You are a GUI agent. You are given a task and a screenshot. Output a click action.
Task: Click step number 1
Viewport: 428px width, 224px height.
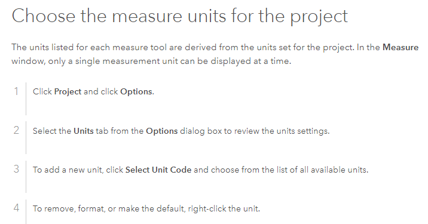pos(16,91)
